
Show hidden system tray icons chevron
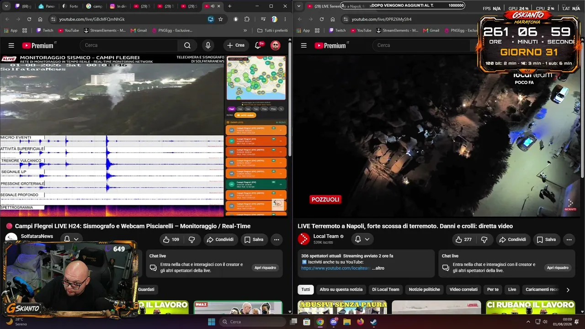click(528, 322)
